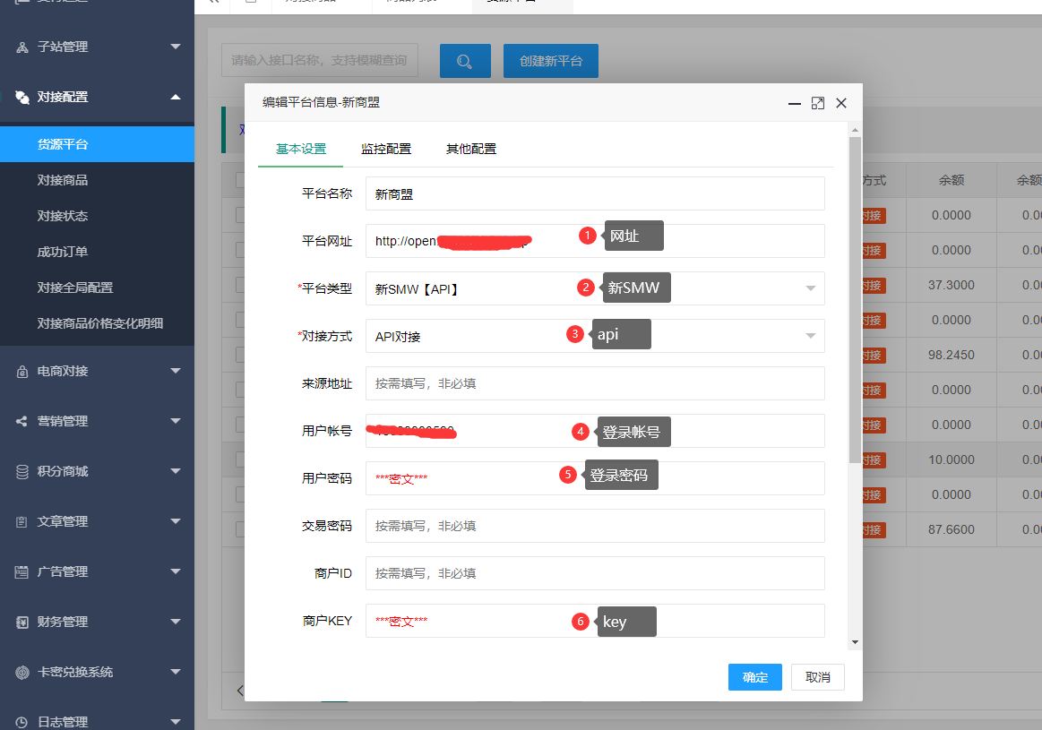Click the 广告管理 sidebar icon

(22, 572)
